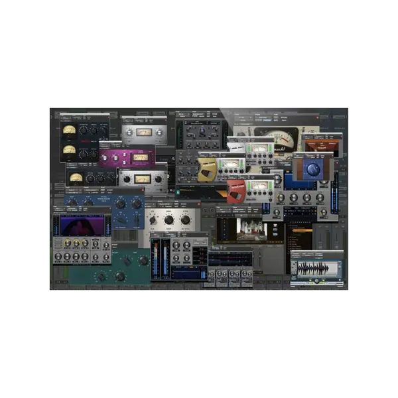Open track selector in the blue EQ plugin header
This screenshot has width=398, height=398.
[x=72, y=190]
